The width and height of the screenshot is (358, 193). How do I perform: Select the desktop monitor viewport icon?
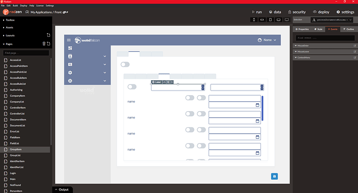click(x=287, y=20)
